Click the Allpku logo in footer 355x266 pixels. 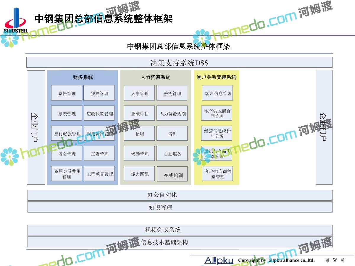pyautogui.click(x=219, y=260)
